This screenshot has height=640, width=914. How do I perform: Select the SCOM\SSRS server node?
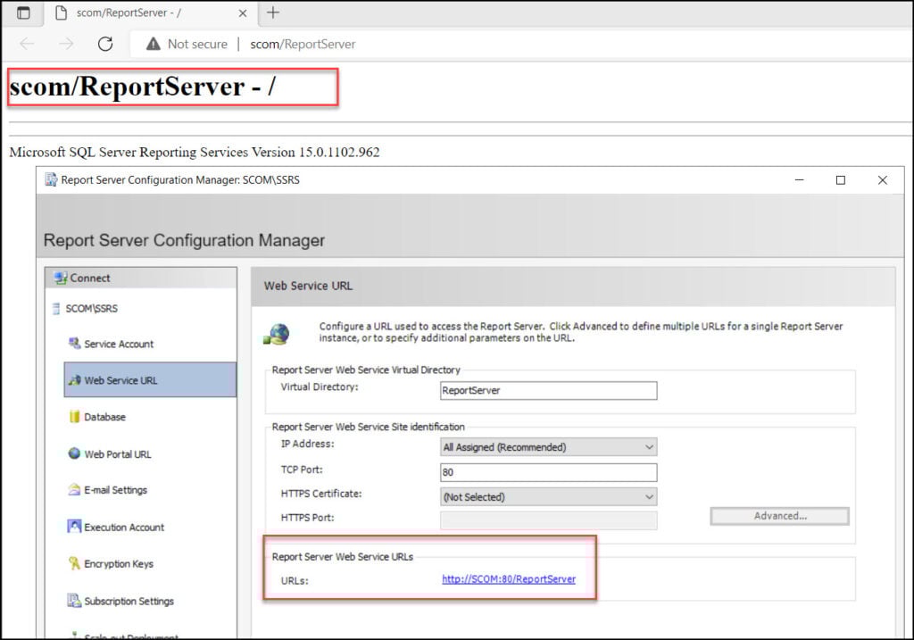(92, 308)
